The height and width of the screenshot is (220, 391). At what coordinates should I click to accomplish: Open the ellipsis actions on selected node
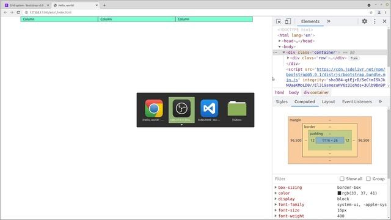(276, 53)
